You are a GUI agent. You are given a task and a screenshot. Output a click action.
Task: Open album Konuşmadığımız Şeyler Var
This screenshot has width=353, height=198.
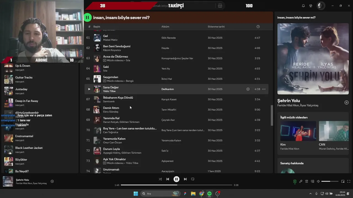tap(177, 58)
